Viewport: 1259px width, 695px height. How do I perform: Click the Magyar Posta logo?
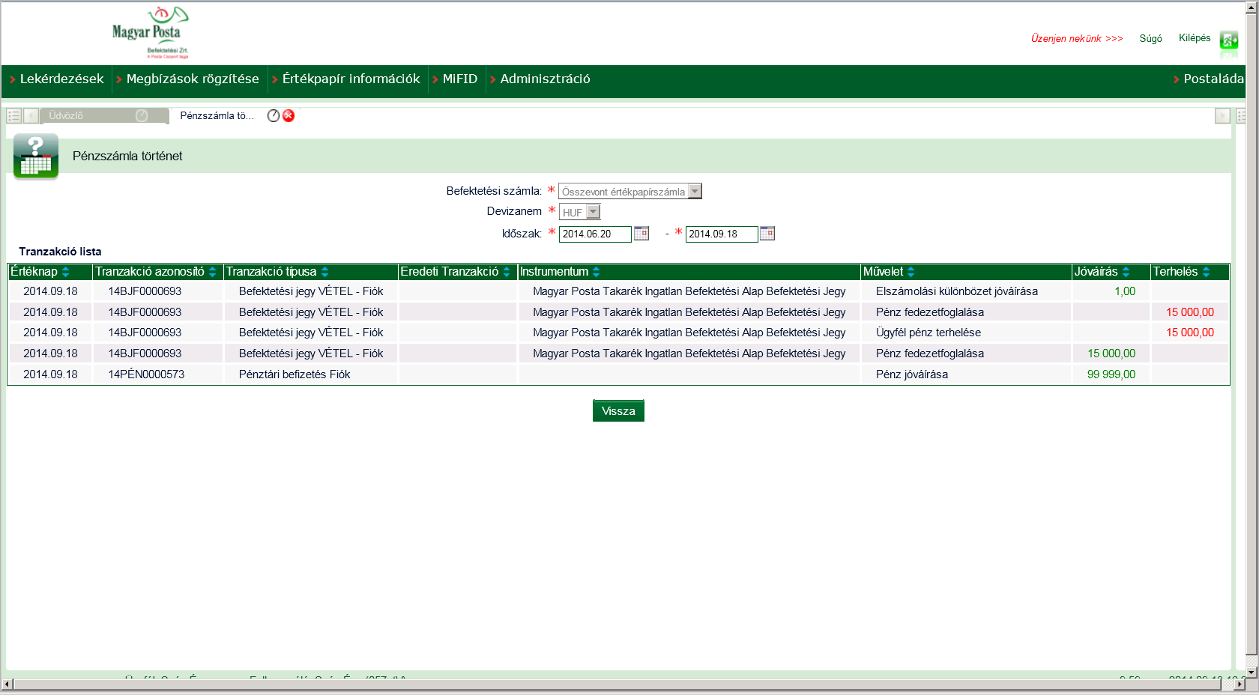pyautogui.click(x=150, y=32)
